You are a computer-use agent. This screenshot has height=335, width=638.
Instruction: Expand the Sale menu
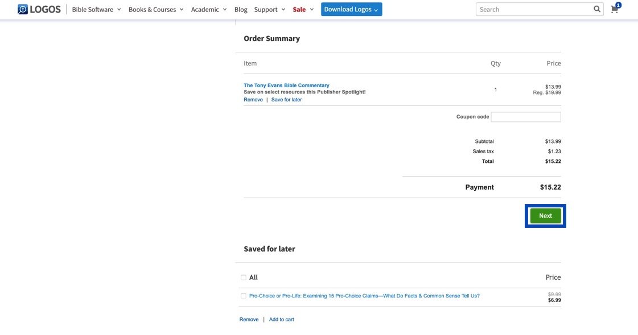[x=303, y=9]
